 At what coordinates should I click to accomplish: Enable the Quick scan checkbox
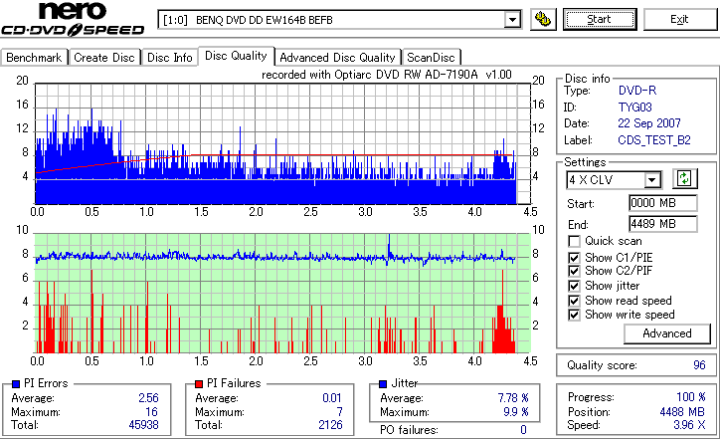pos(574,241)
